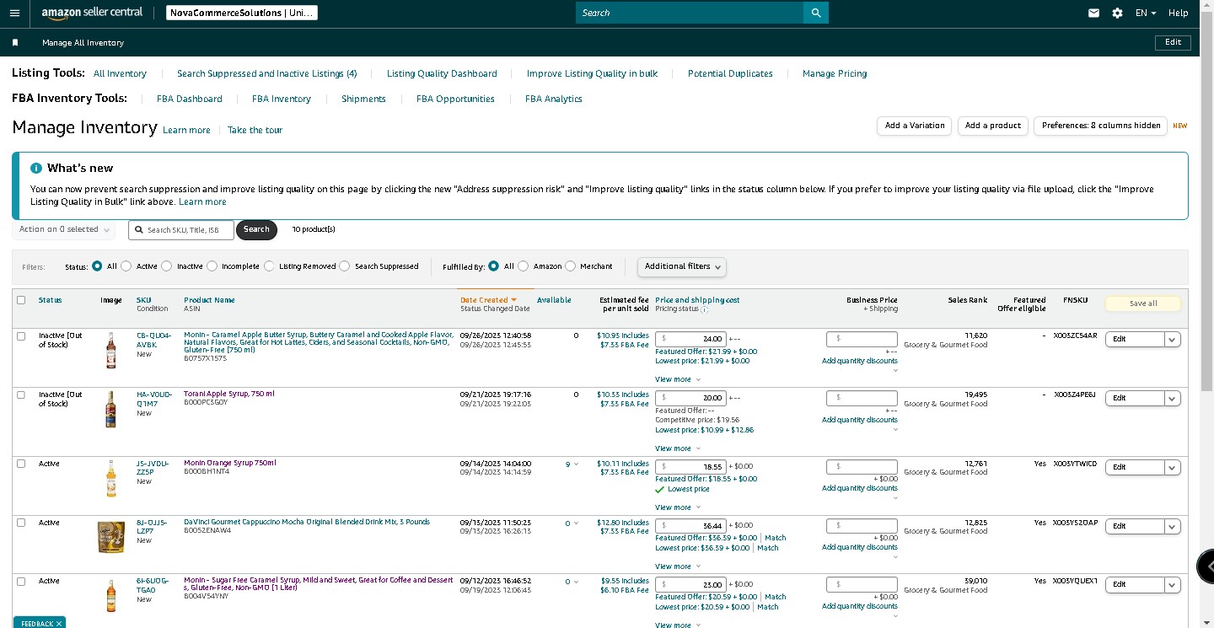Check the DaVinci Cappuccino Mocha row checkbox
Screen dimensions: 1214x628
pos(21,523)
